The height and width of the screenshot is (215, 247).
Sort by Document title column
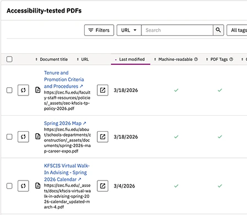tap(52, 59)
